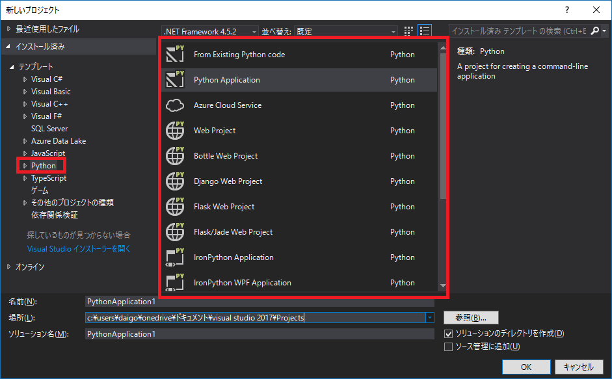Click the template search magnifier icon
Screen dimensions: 612x379
[594, 31]
